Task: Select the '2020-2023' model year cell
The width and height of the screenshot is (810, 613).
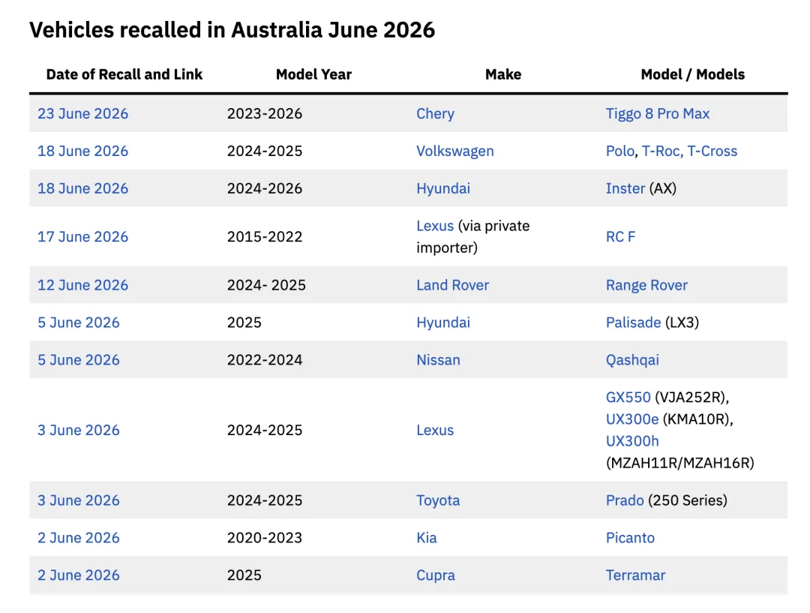Action: click(265, 537)
